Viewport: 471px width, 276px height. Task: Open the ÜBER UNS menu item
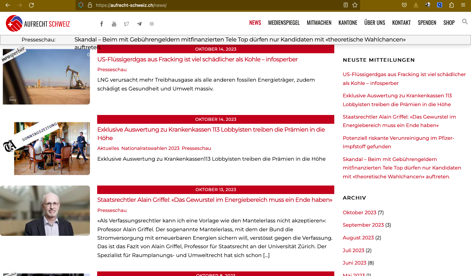375,23
